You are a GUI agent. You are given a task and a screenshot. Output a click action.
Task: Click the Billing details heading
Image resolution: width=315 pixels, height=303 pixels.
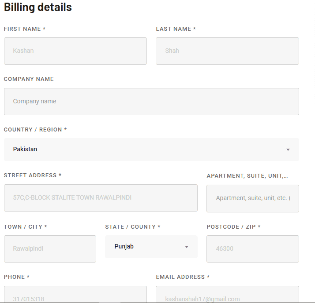(38, 7)
